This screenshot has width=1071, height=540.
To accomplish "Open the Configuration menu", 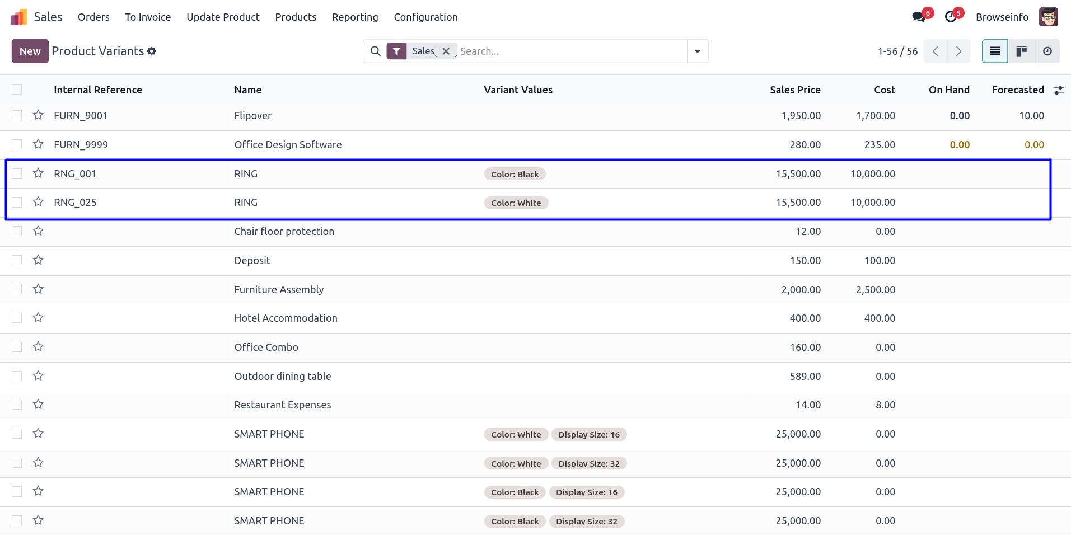I will point(425,17).
